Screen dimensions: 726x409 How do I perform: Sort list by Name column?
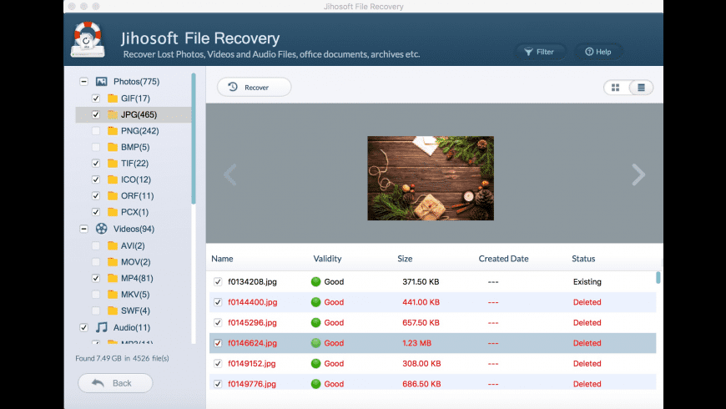point(222,259)
